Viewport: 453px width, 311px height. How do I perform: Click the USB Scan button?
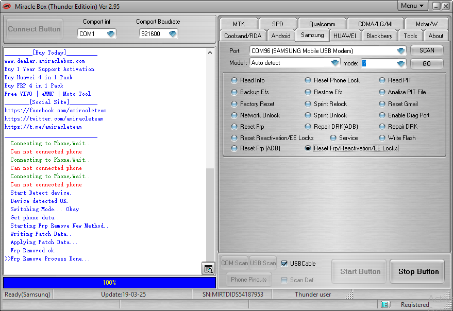pyautogui.click(x=263, y=263)
